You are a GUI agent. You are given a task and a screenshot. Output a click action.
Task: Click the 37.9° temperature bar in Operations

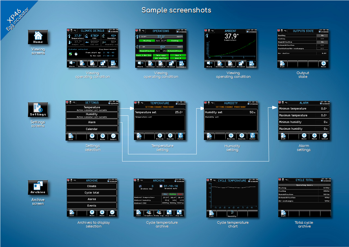pos(161,36)
